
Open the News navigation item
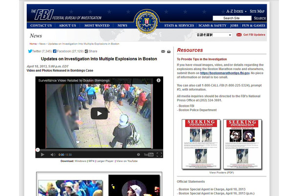[x=123, y=25]
